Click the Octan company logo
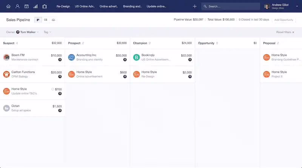The width and height of the screenshot is (302, 168). [6, 108]
